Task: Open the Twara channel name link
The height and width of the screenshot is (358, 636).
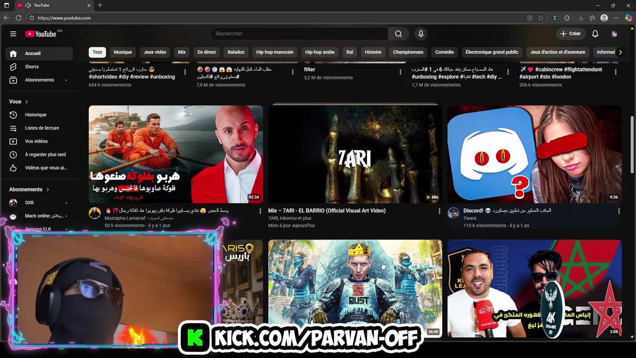Action: click(x=470, y=218)
